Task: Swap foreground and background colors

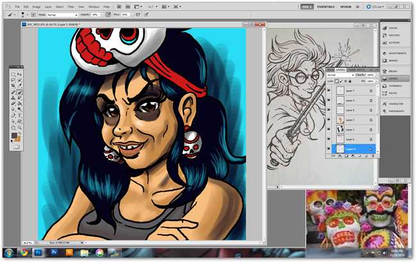Action: (20, 134)
